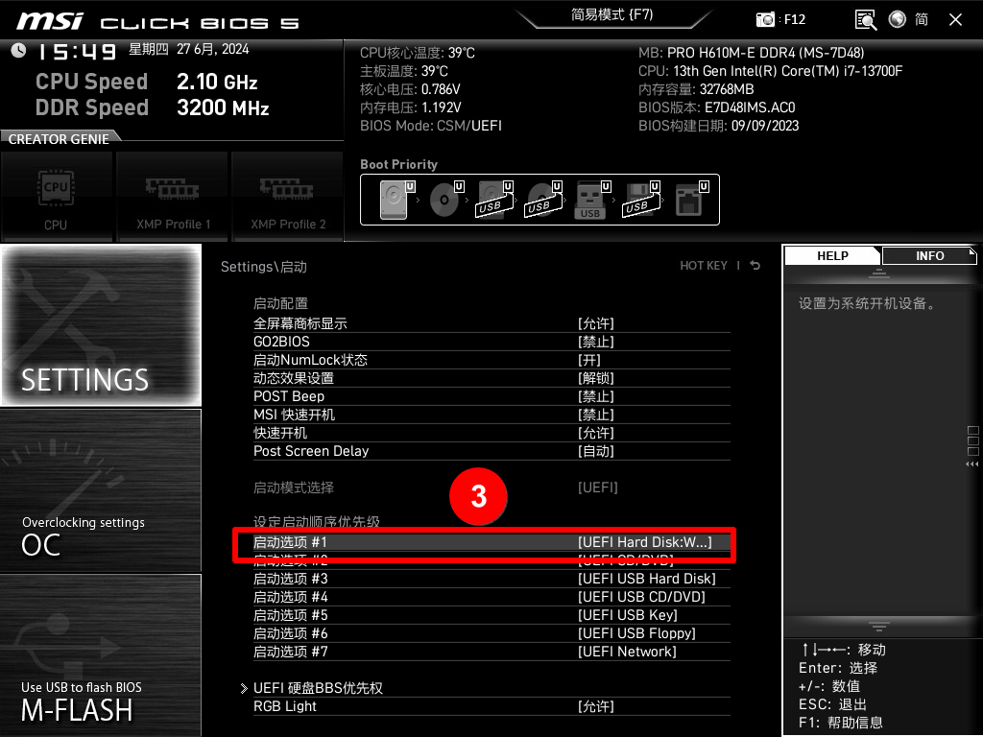
Task: Apply XMP Profile 1
Action: point(172,197)
